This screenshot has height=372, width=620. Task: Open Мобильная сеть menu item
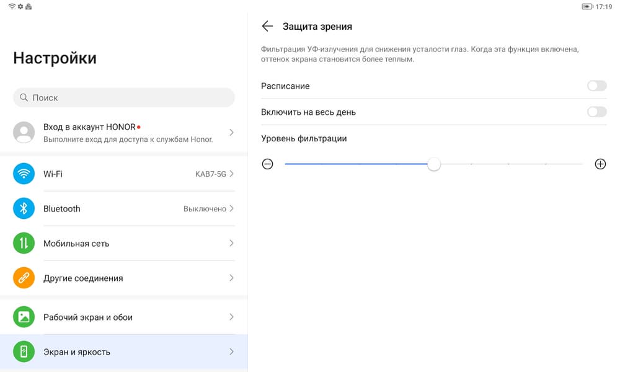[124, 244]
